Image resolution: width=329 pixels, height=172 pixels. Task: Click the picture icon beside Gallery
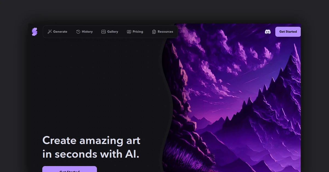point(103,32)
